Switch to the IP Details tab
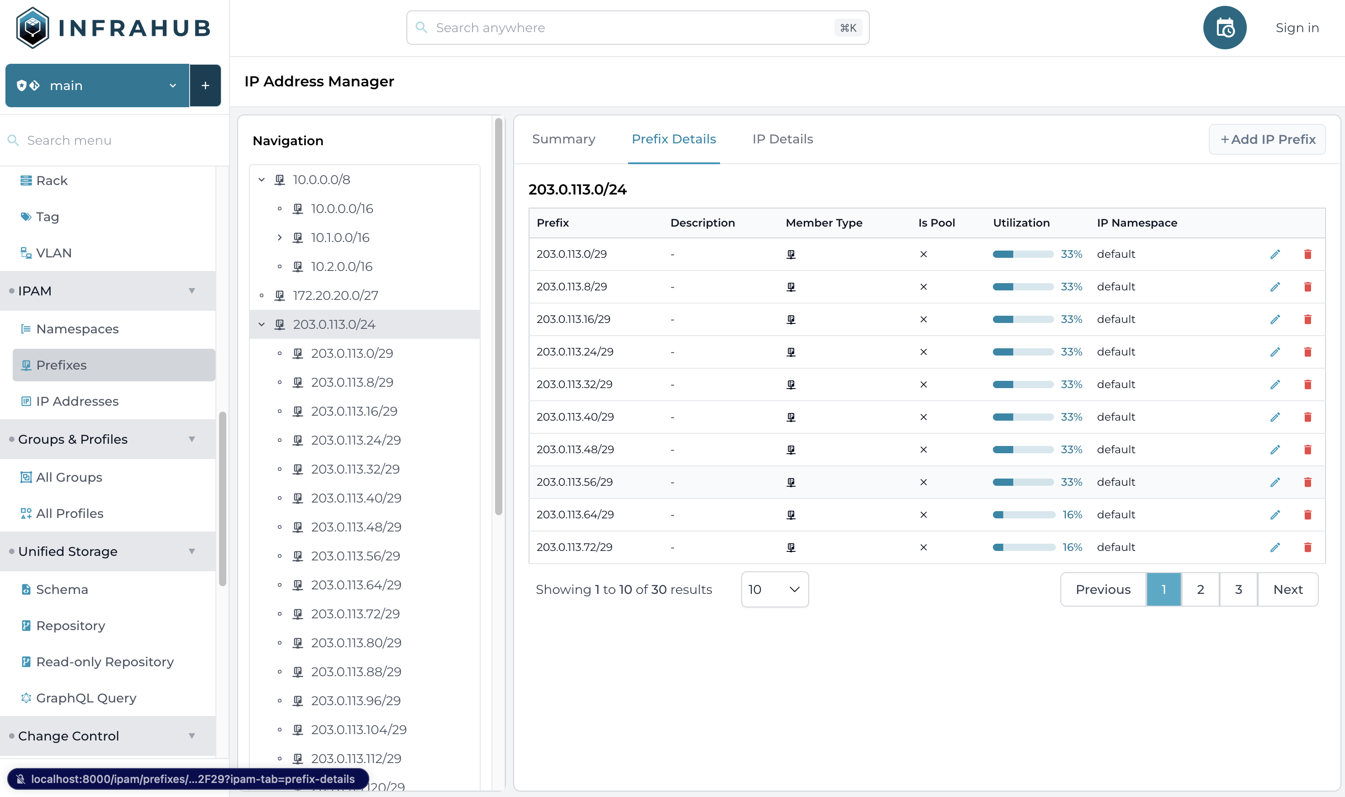Viewport: 1345px width, 797px height. [782, 138]
